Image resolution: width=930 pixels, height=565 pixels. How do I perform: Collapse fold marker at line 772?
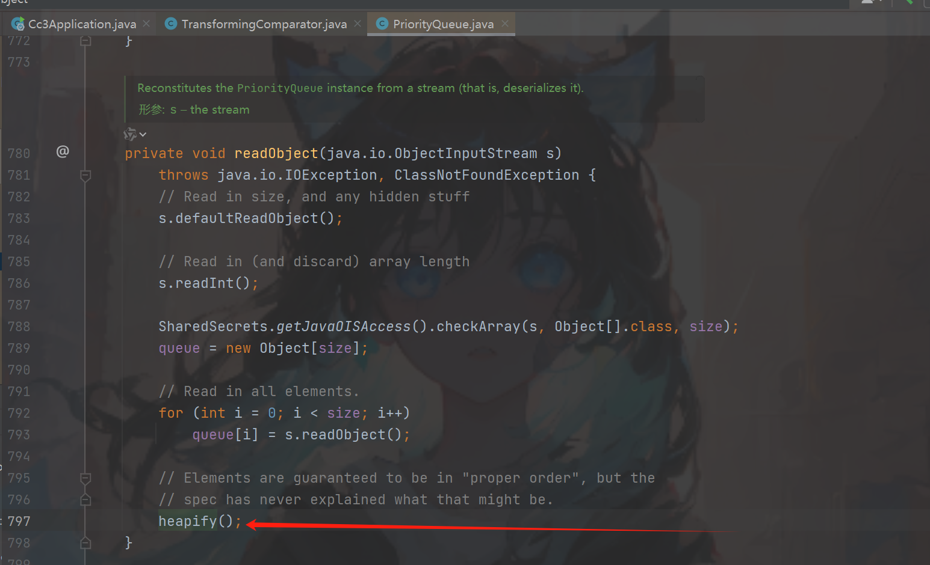pos(85,41)
